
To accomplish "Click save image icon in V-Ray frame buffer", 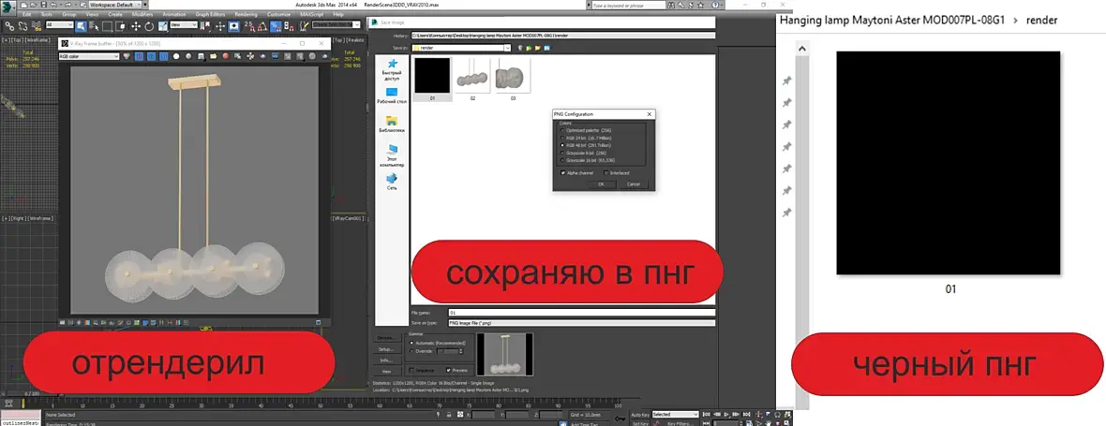I will pos(201,56).
